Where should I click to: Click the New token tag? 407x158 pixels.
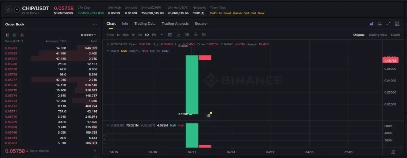click(261, 13)
